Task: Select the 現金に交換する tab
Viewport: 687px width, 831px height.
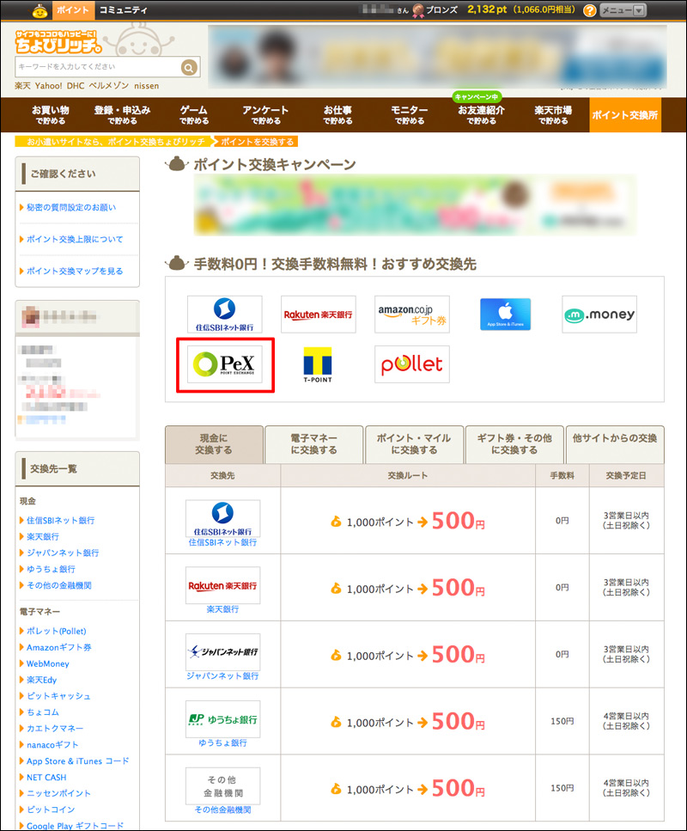Action: (214, 444)
